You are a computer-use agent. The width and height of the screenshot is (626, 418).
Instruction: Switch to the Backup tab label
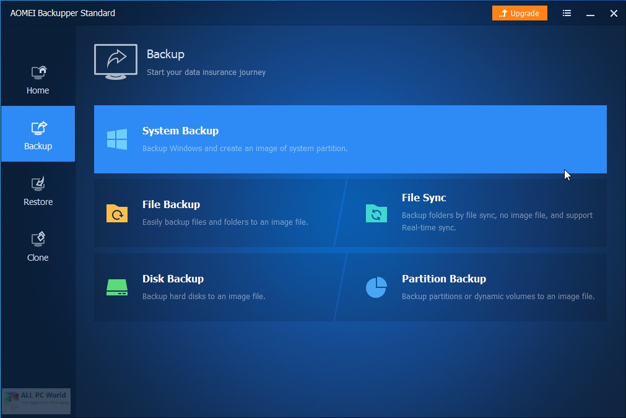pyautogui.click(x=38, y=146)
